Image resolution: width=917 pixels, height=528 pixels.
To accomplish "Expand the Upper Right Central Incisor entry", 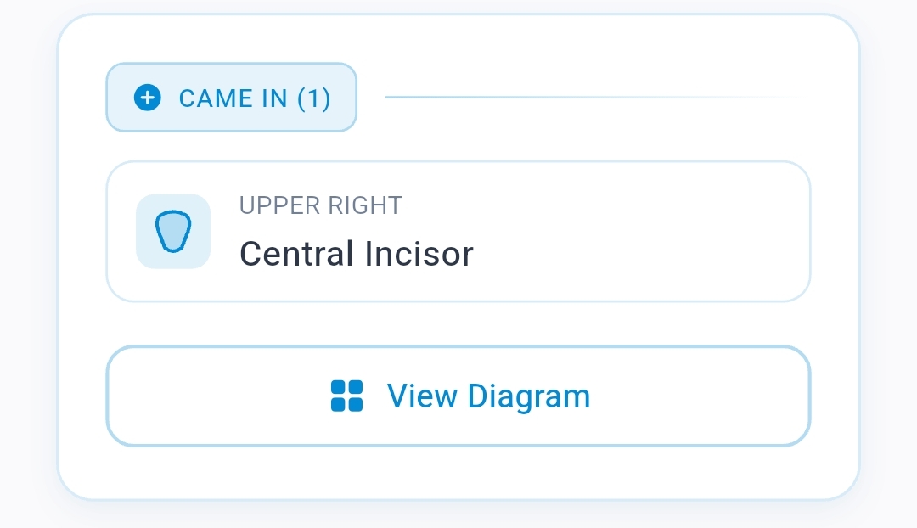I will [458, 232].
